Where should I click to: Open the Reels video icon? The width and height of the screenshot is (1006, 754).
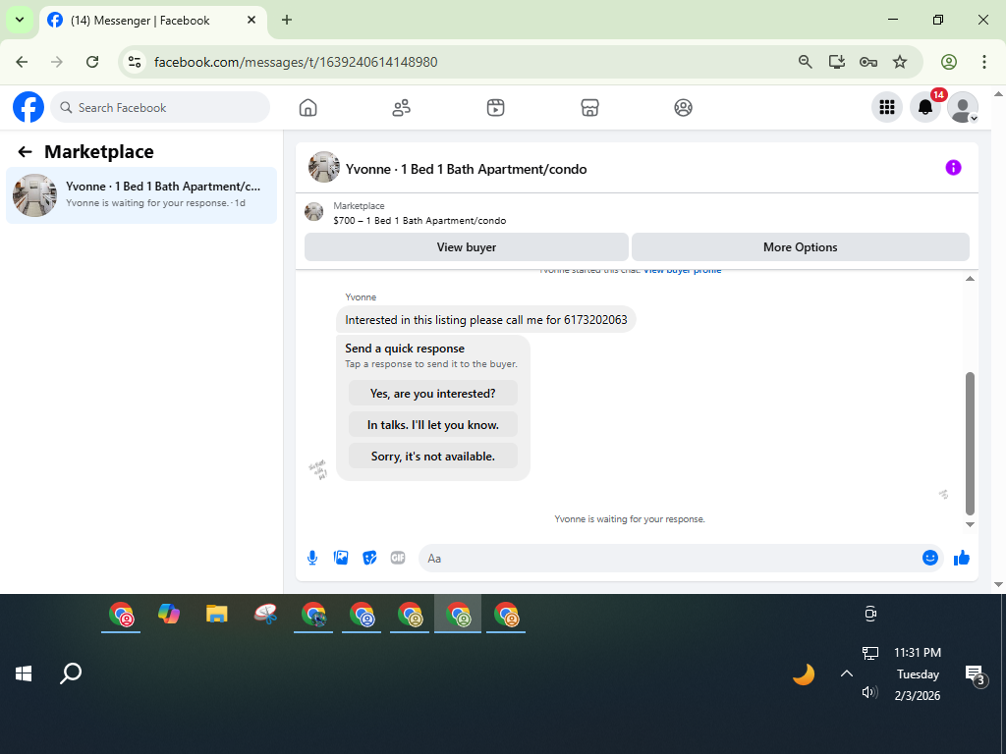tap(495, 108)
